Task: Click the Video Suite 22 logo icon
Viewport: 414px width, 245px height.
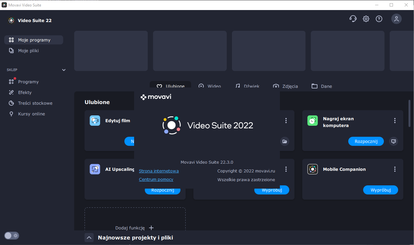Action: [x=11, y=20]
